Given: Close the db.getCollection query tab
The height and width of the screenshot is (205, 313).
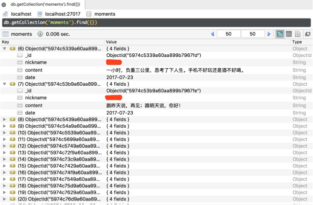Looking at the screenshot, I should 4,4.
